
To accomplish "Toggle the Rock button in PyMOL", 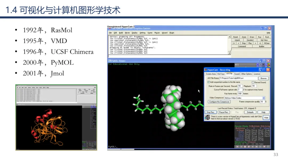I will pyautogui.click(x=267, y=37).
